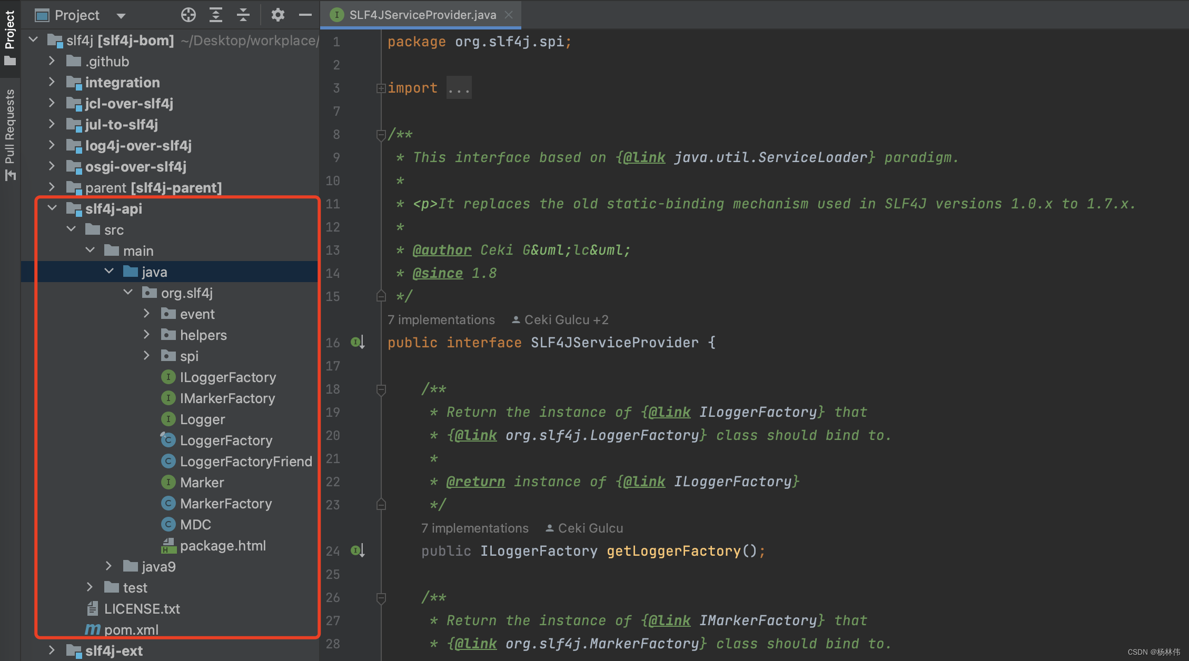Open LoggerFactory class in project tree
Image resolution: width=1189 pixels, height=661 pixels.
pos(226,440)
